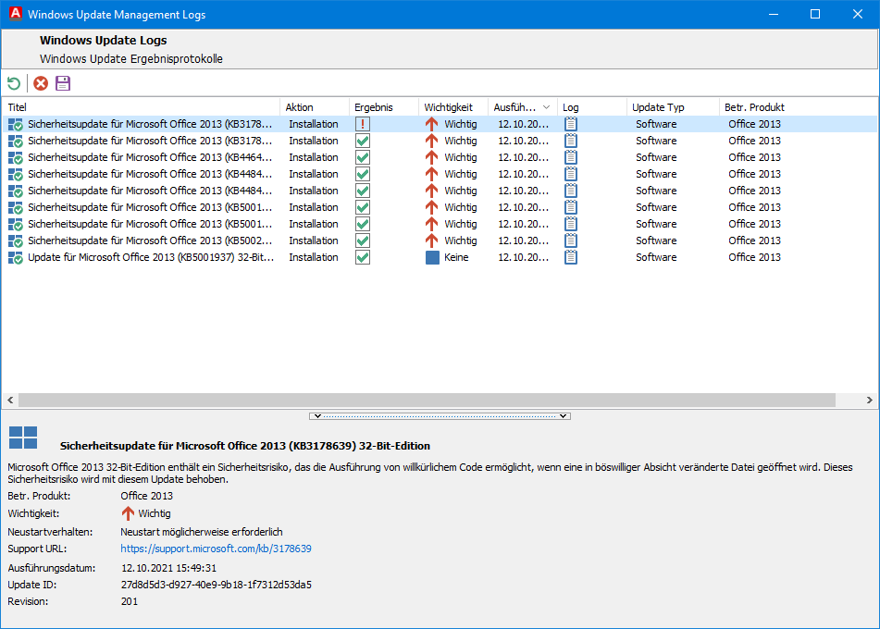Click update icon before KB5002 title
The width and height of the screenshot is (880, 629).
(x=16, y=241)
